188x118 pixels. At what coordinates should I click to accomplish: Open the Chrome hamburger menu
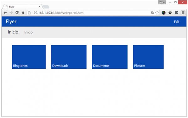click(x=183, y=13)
